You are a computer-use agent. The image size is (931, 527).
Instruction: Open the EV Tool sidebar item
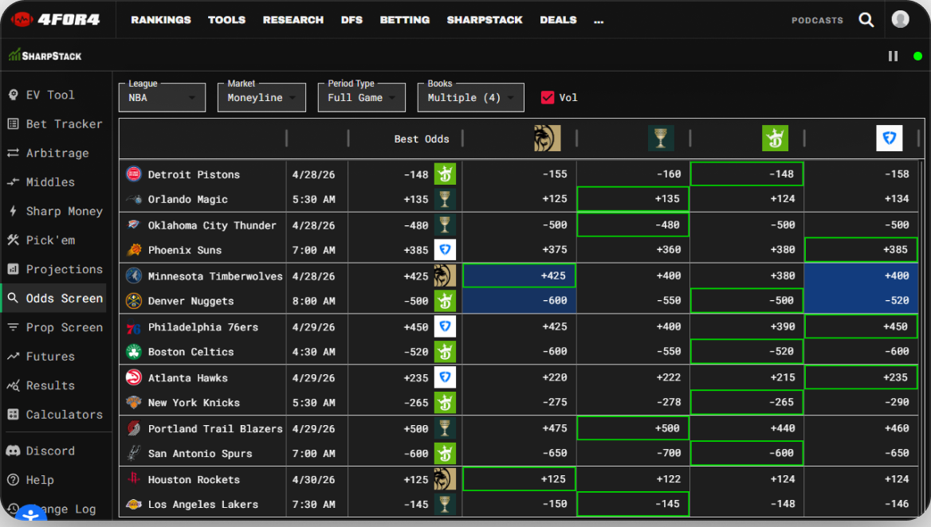click(x=50, y=95)
